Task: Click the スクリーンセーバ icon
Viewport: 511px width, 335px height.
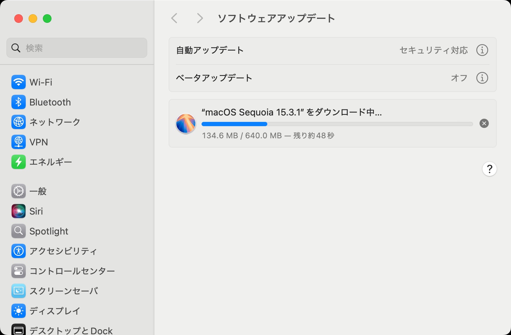Action: click(x=19, y=291)
